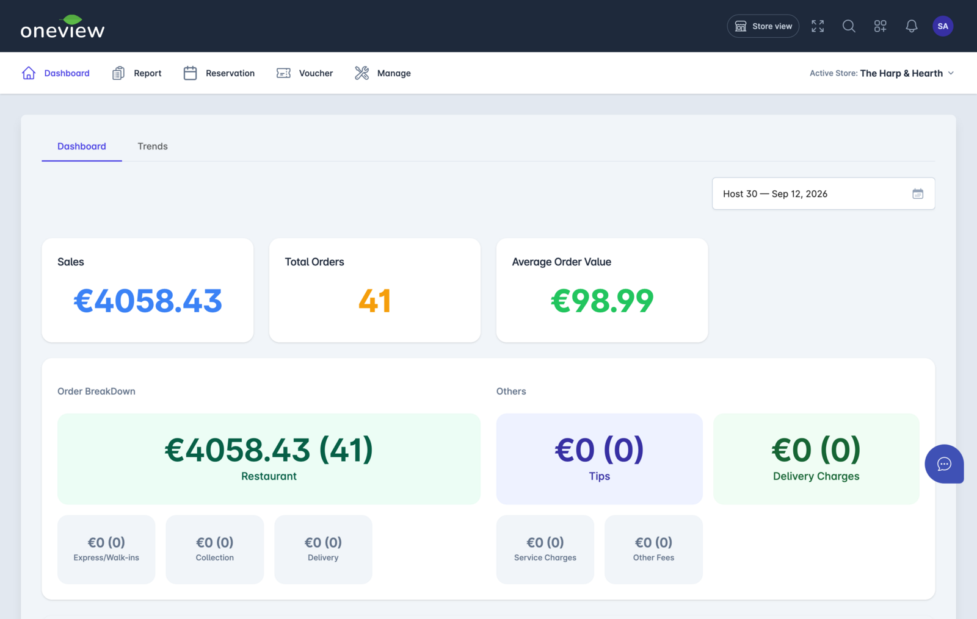This screenshot has width=977, height=619.
Task: Open the date picker calendar icon
Action: (x=918, y=194)
